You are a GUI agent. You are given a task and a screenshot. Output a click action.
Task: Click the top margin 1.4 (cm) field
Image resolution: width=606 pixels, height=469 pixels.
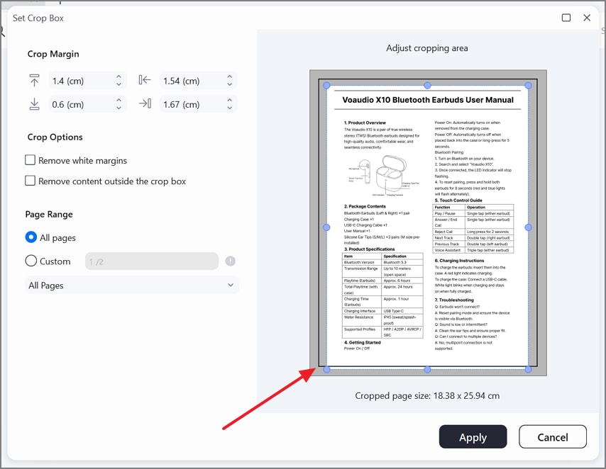pos(88,81)
